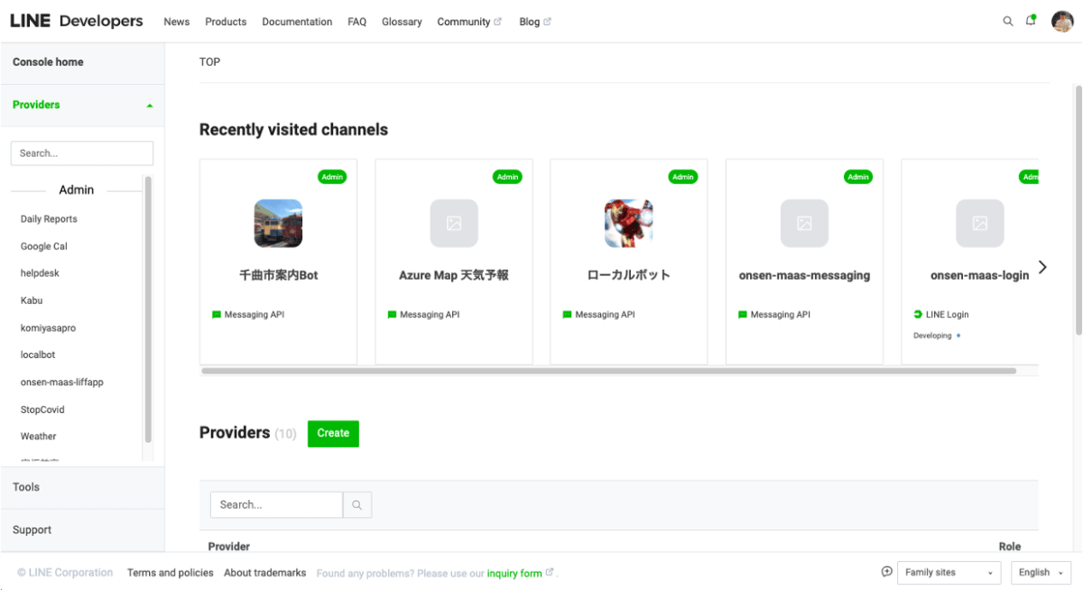Click the providers table search field
The width and height of the screenshot is (1083, 590).
(276, 505)
